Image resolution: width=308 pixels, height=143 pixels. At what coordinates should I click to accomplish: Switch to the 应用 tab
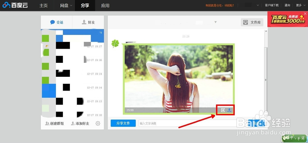[x=105, y=6]
